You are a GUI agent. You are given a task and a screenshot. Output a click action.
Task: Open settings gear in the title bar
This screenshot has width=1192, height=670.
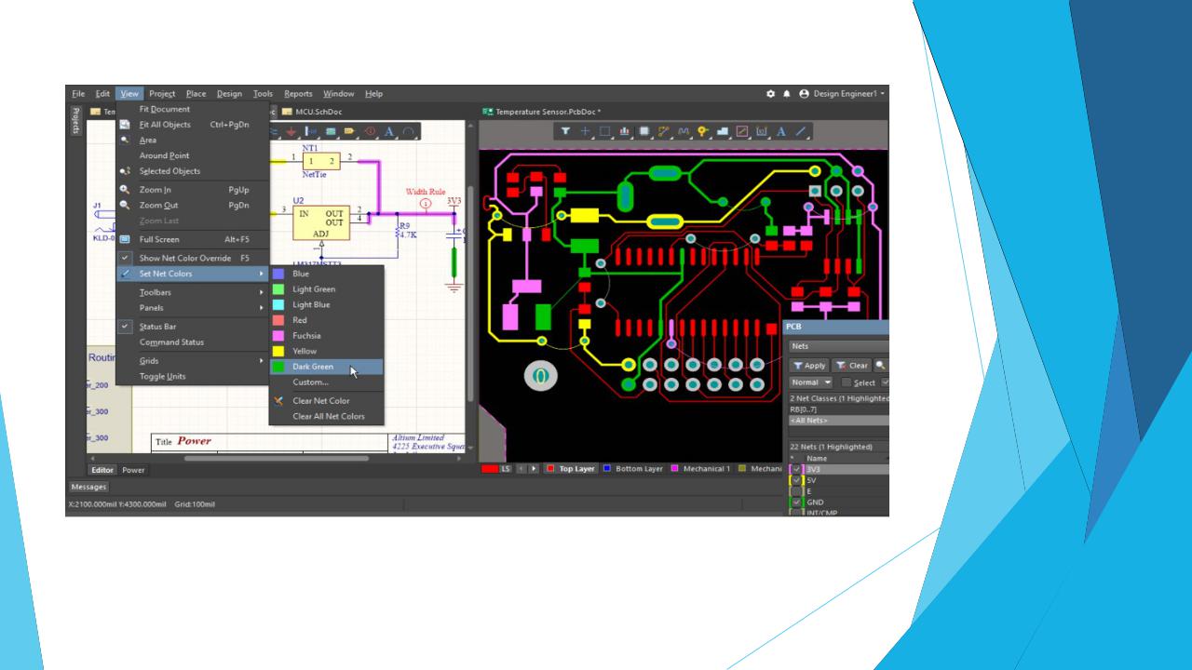(x=770, y=94)
